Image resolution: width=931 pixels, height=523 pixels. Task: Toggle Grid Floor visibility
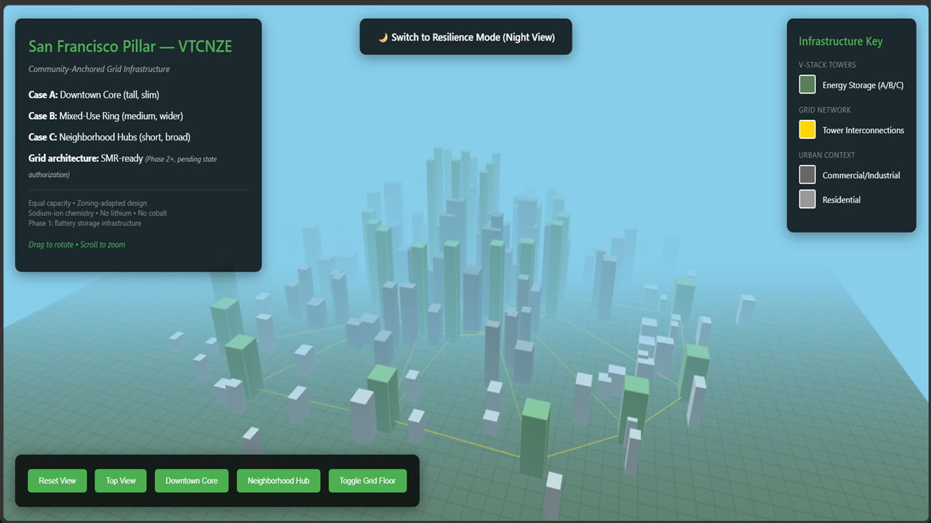pyautogui.click(x=367, y=481)
